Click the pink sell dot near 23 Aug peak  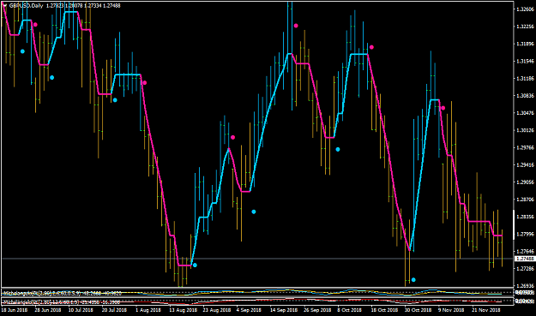click(x=232, y=138)
